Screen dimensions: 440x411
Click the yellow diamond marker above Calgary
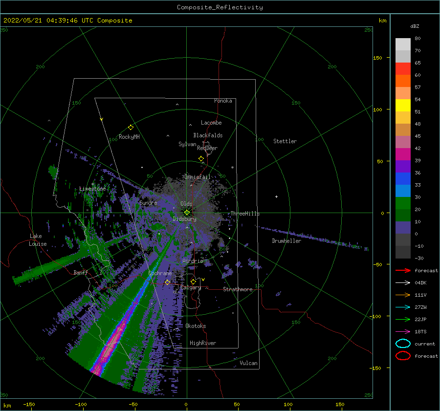pyautogui.click(x=193, y=281)
